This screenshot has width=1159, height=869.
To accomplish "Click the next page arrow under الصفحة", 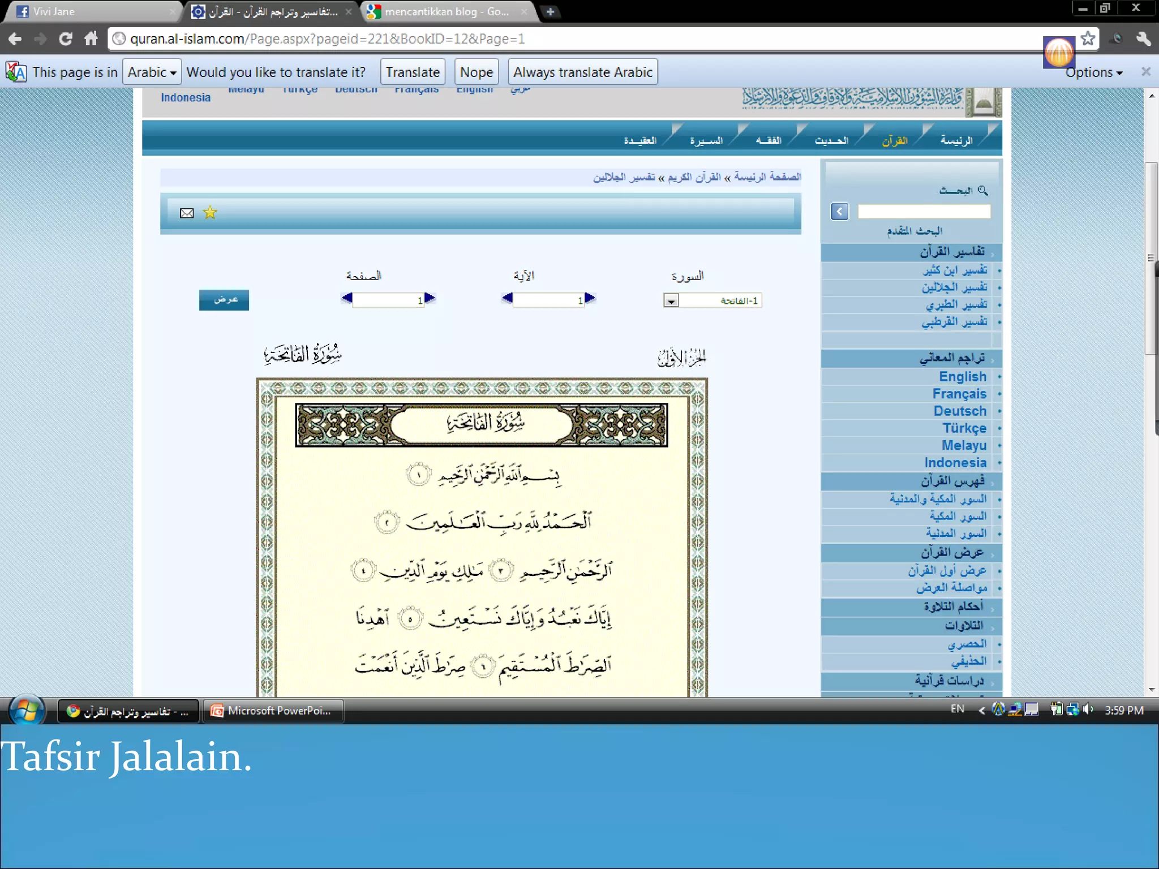I will coord(430,298).
